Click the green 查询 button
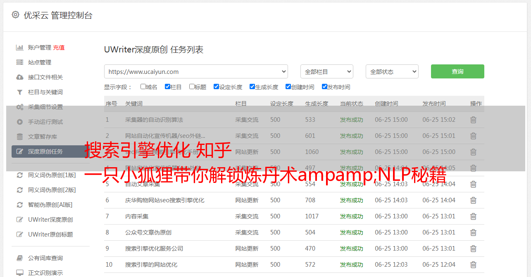This screenshot has height=277, width=531. pos(457,71)
